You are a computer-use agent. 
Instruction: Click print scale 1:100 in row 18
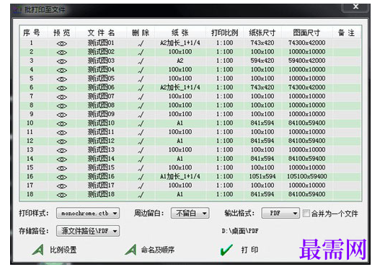[225, 194]
